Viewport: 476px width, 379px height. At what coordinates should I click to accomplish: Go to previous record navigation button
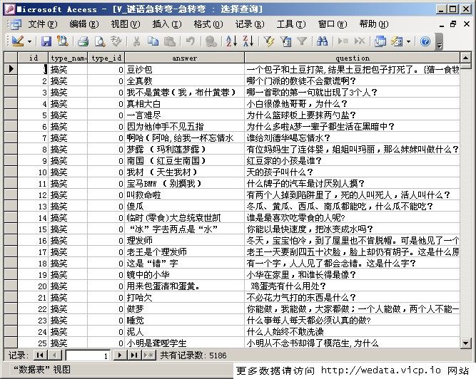click(55, 355)
